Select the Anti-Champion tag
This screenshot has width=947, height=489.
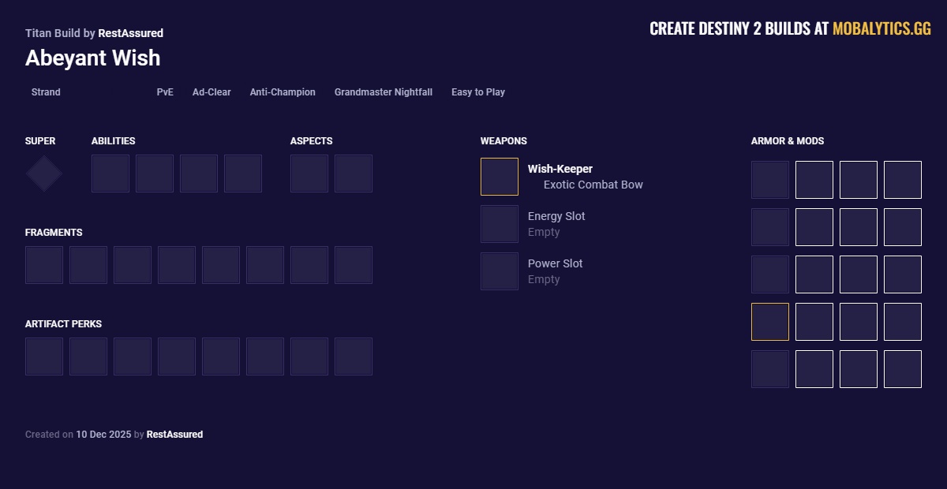coord(282,92)
